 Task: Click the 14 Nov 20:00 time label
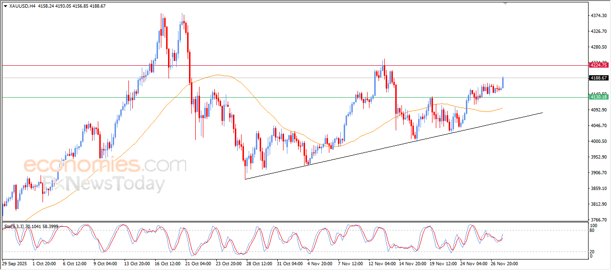click(412, 263)
